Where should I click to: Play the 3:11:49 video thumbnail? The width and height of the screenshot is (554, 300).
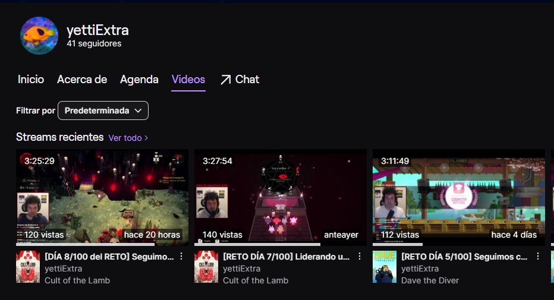pos(459,197)
